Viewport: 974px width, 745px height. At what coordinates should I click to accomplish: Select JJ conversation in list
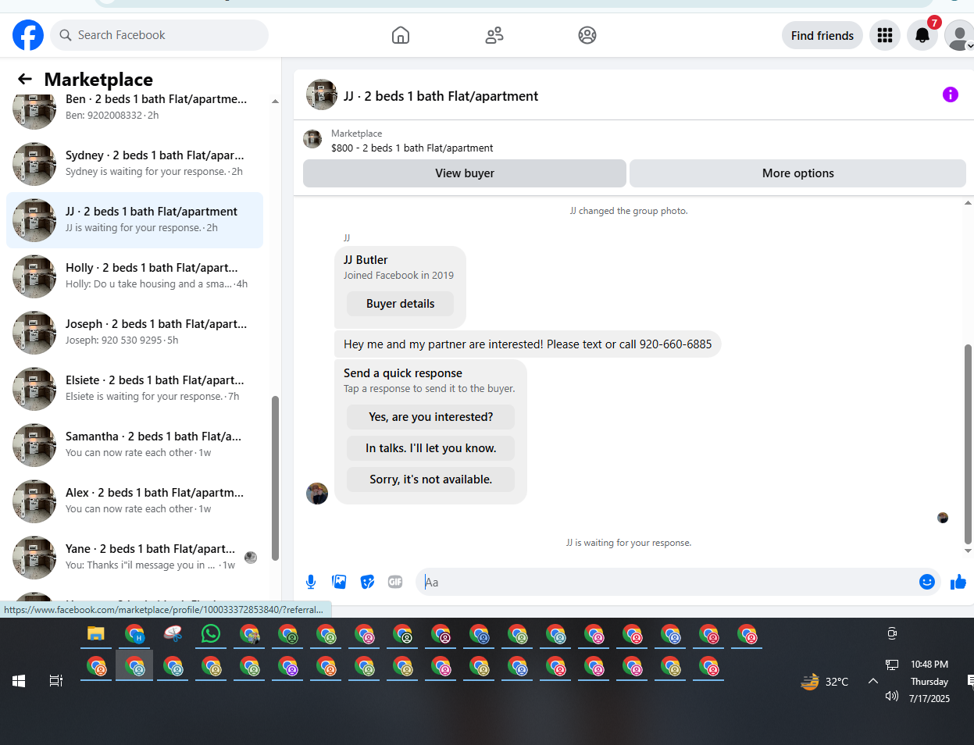(x=134, y=220)
